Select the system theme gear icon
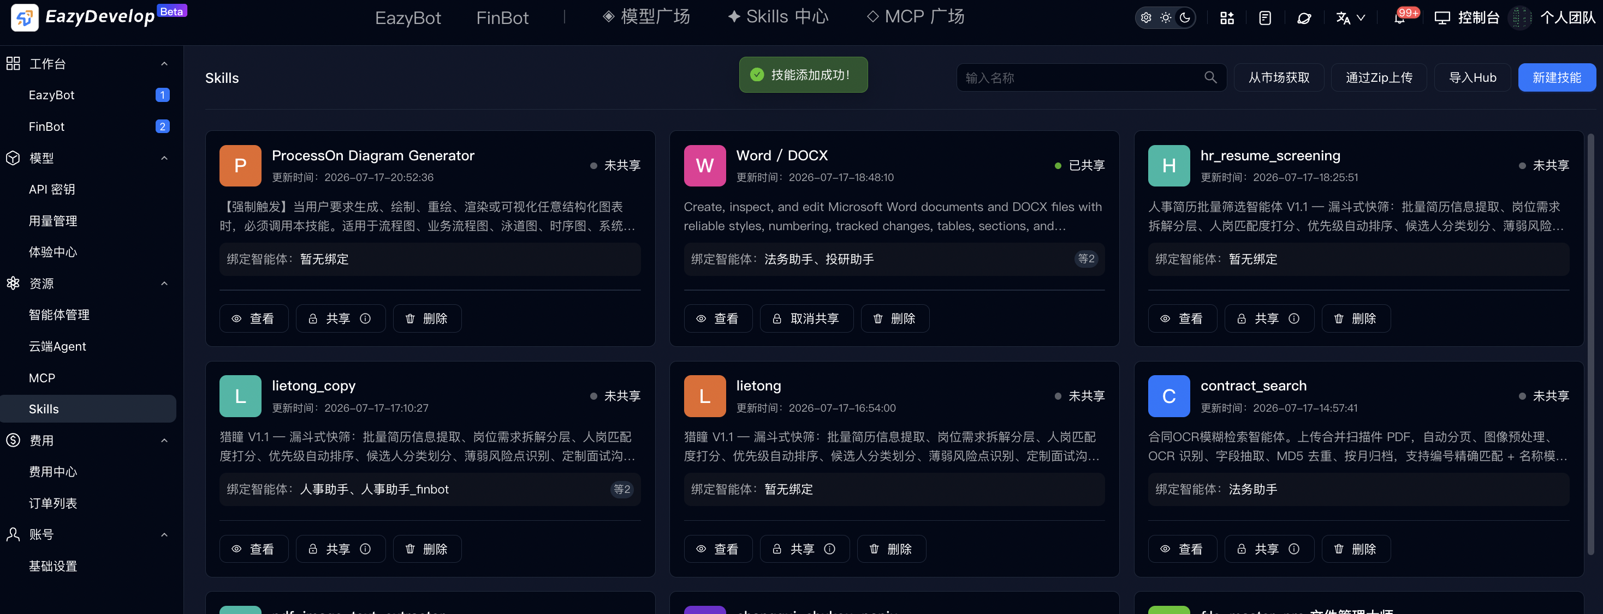Screen dimensions: 1603x614 (1146, 17)
